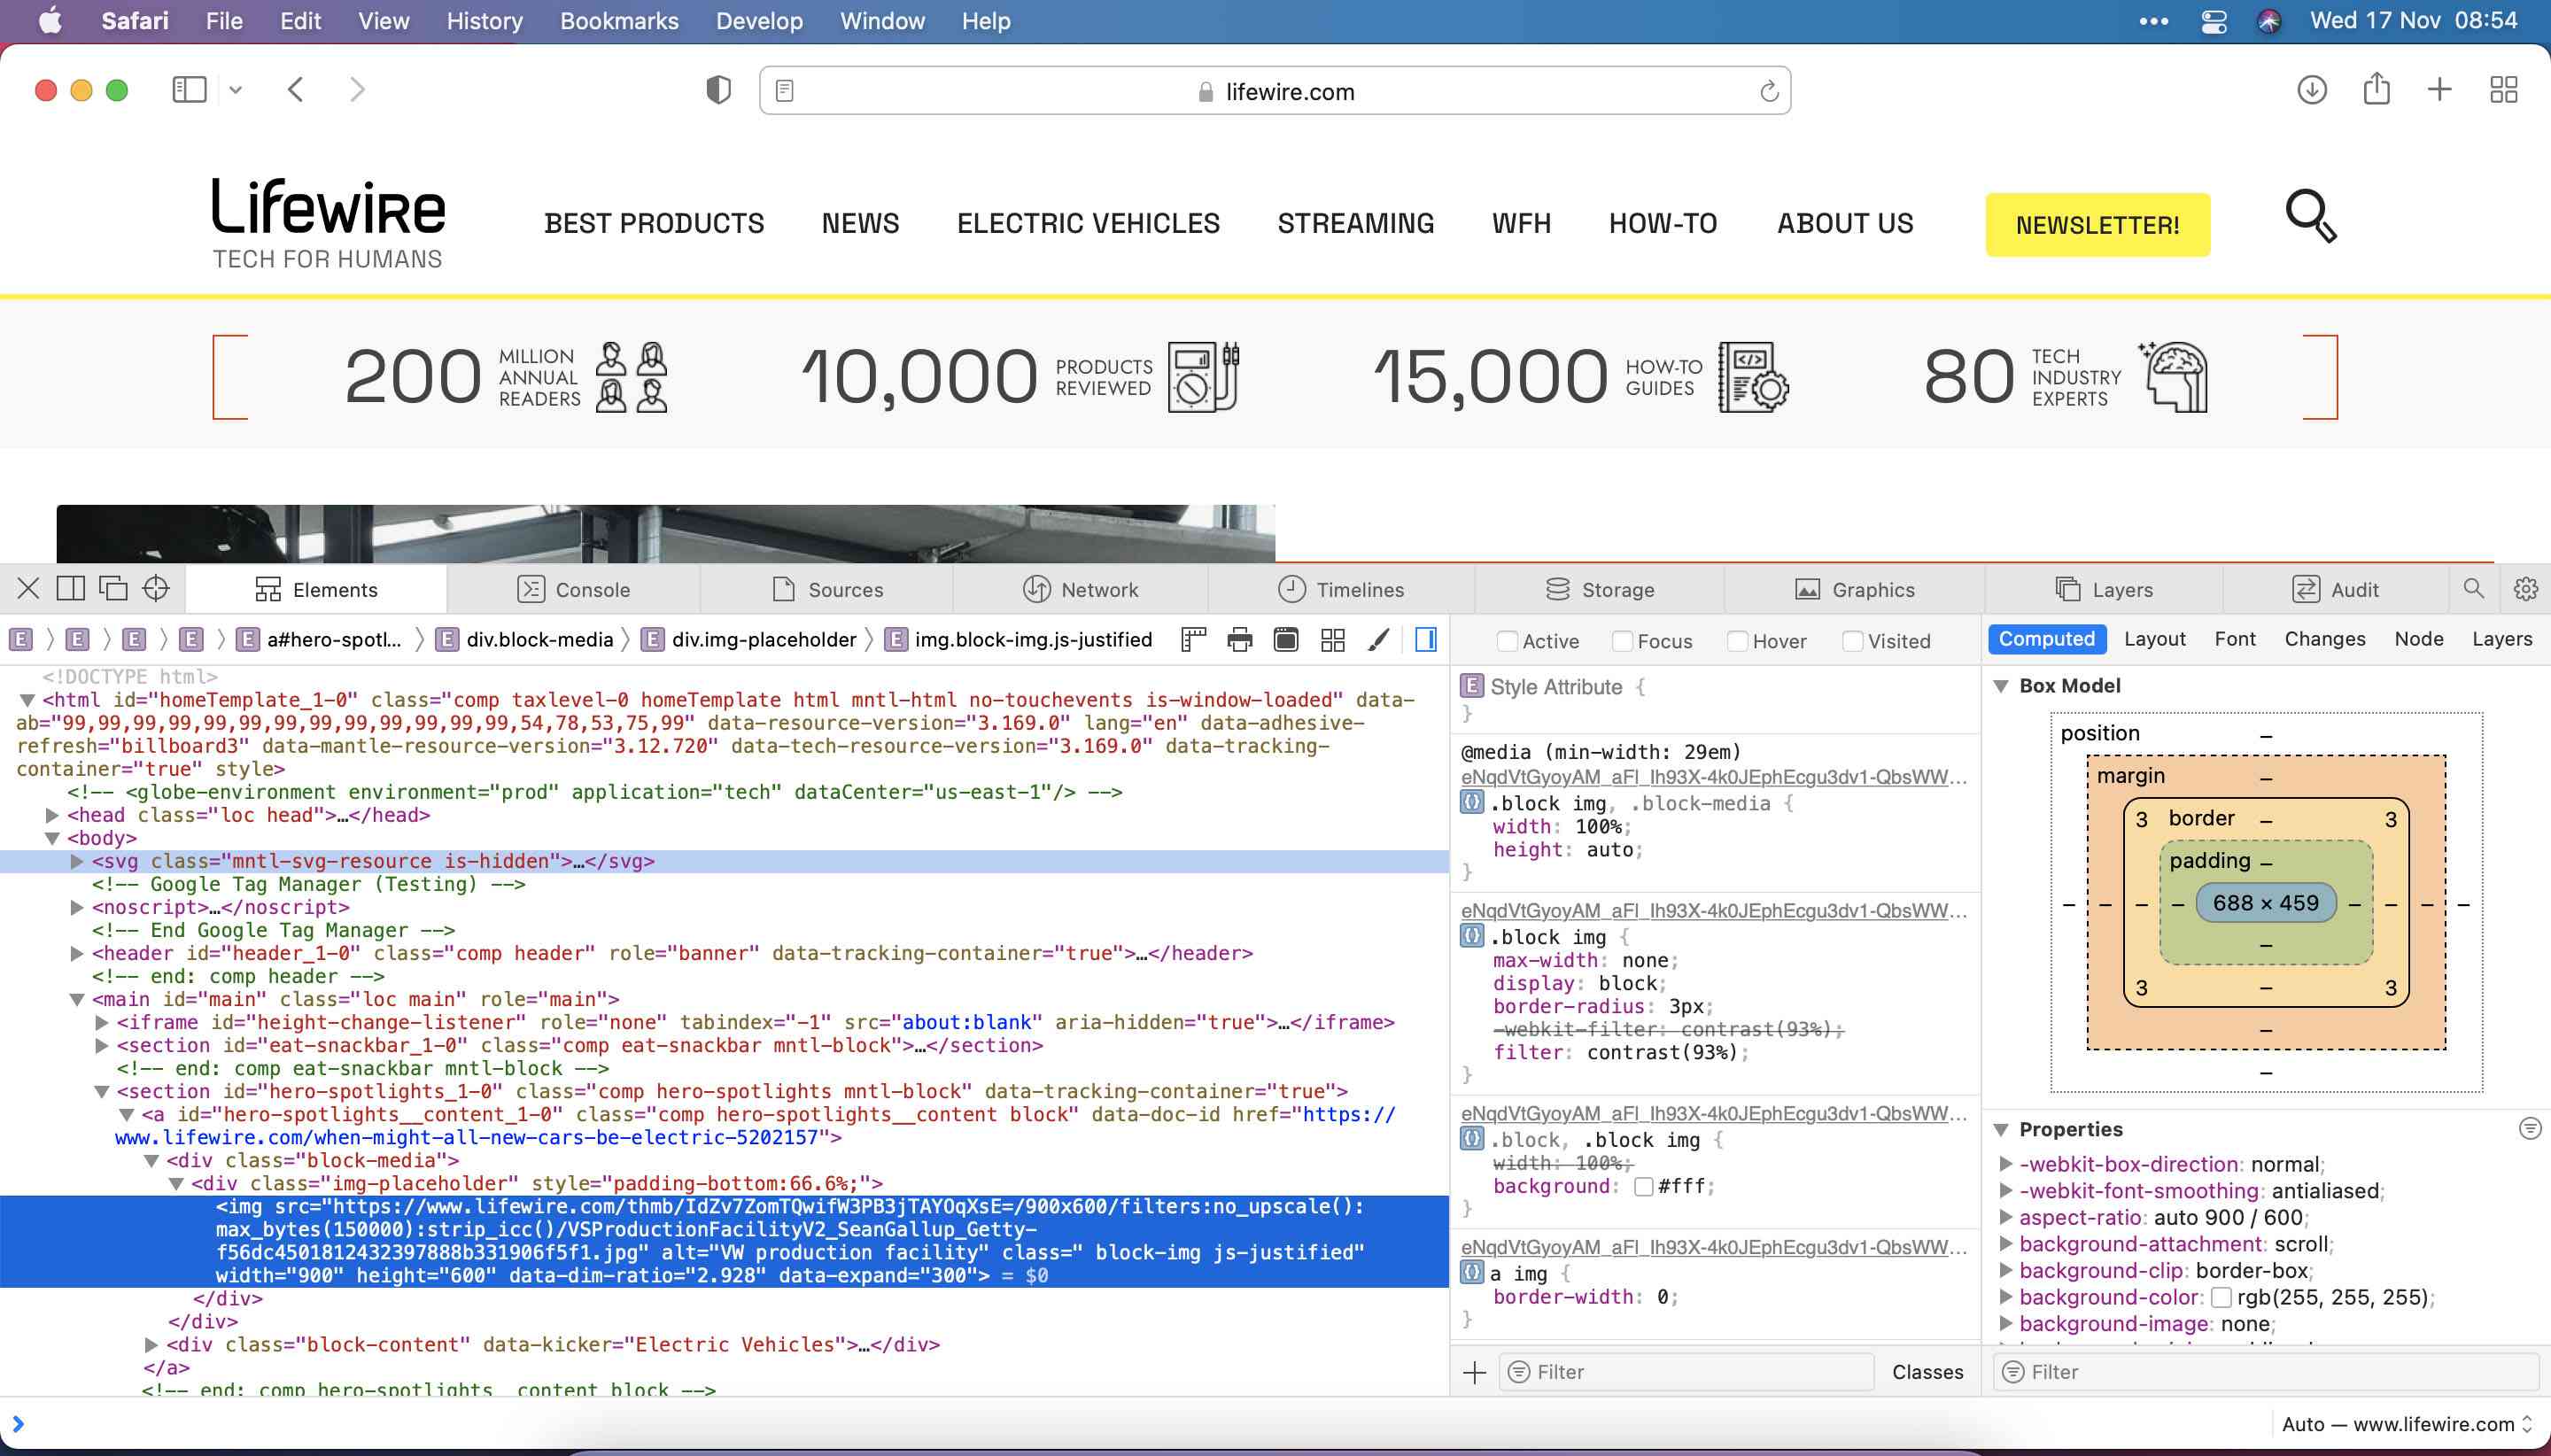
Task: Open the downloads icon in Safari toolbar
Action: [x=2311, y=90]
